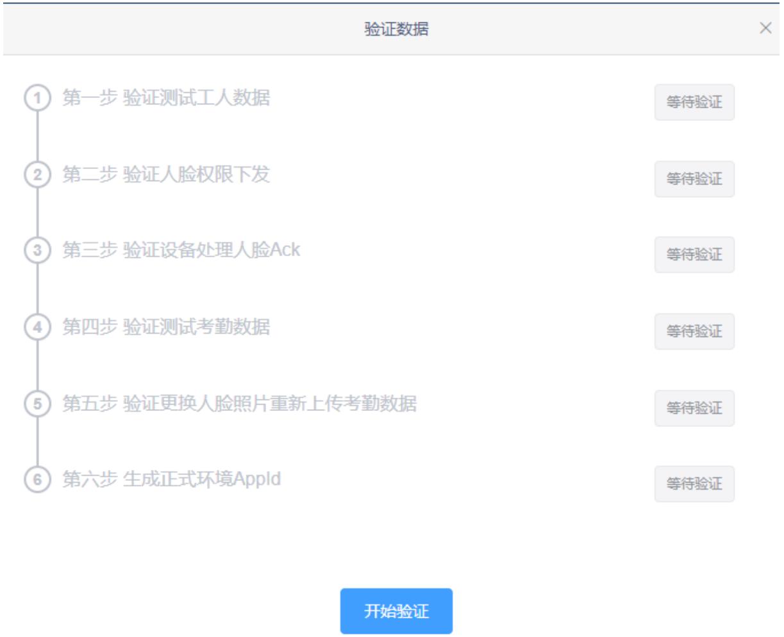Click 等待验证 button beside the 第五步 row
The width and height of the screenshot is (784, 637).
(x=694, y=408)
